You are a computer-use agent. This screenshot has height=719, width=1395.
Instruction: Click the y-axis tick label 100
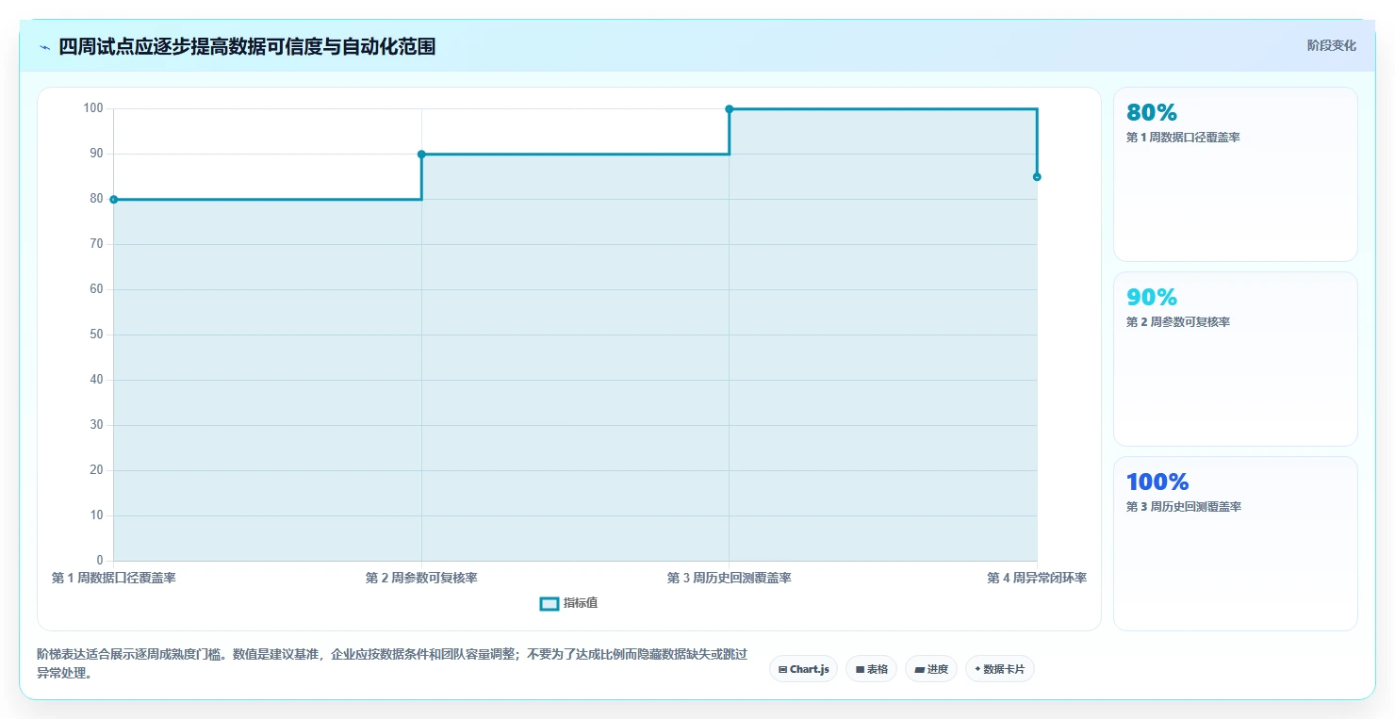point(92,108)
